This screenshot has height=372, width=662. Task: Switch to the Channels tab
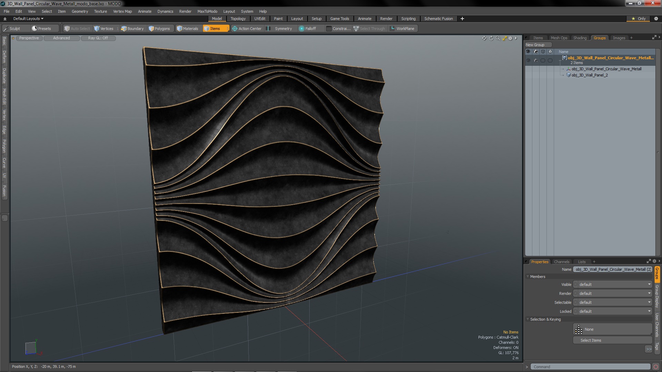pyautogui.click(x=561, y=262)
